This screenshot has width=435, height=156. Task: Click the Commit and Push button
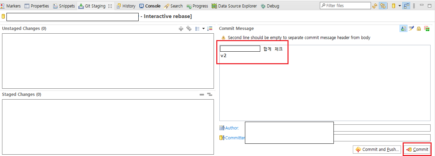tap(377, 150)
